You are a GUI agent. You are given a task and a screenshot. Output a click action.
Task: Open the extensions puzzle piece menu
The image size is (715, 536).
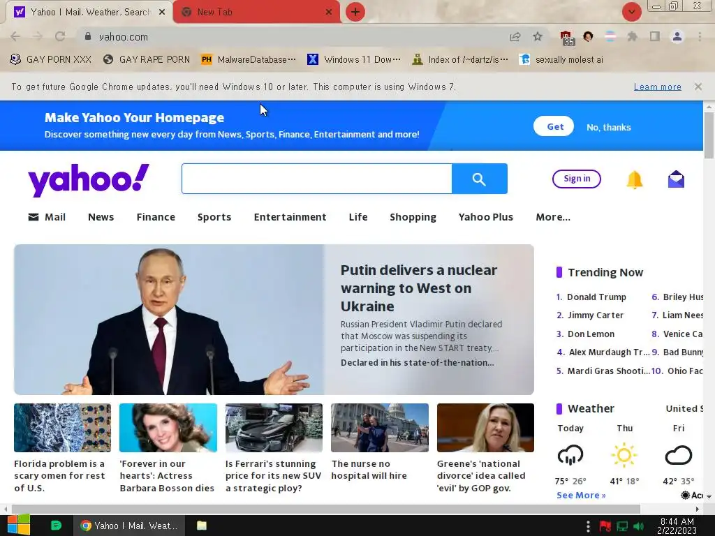[632, 37]
